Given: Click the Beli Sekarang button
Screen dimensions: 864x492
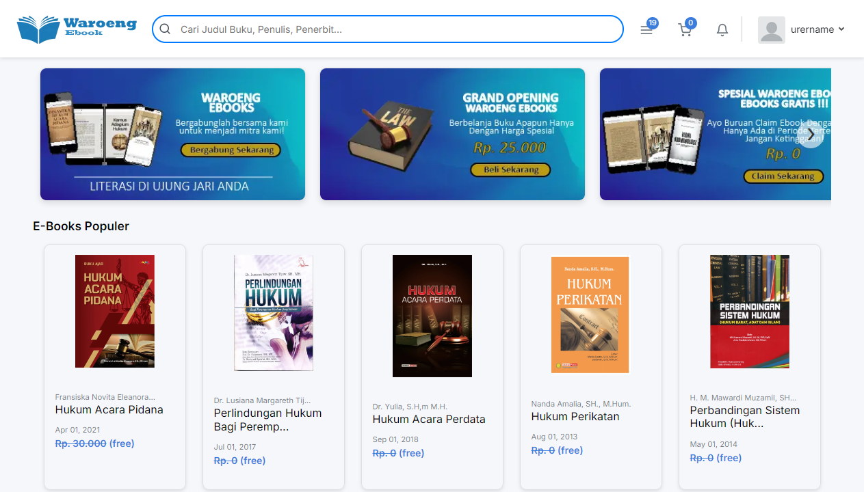Looking at the screenshot, I should pyautogui.click(x=509, y=169).
